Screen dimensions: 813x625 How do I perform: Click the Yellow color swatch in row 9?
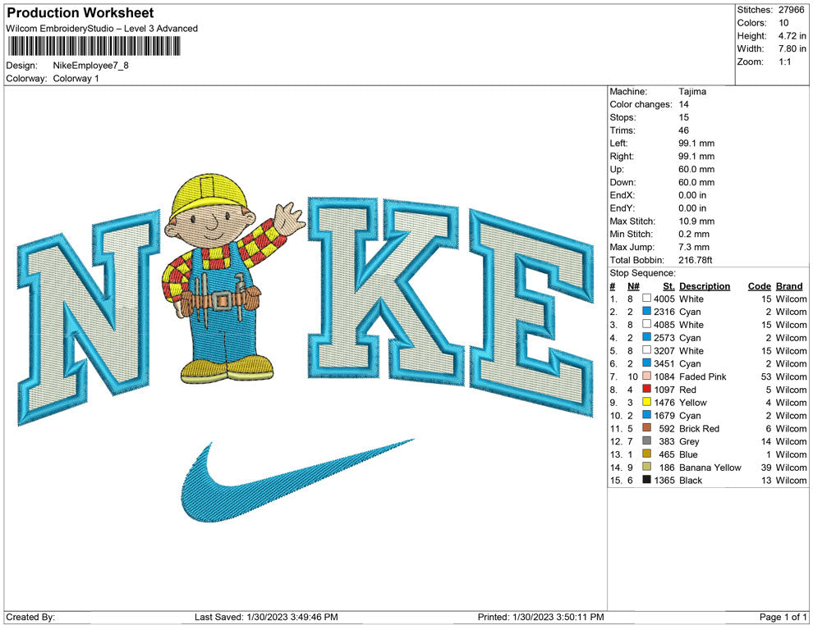(x=646, y=402)
